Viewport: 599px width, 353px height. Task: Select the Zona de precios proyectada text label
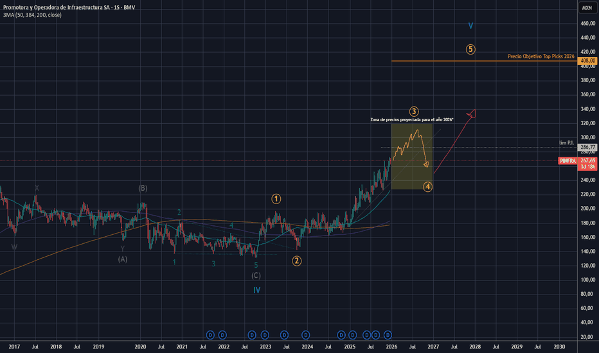[412, 120]
